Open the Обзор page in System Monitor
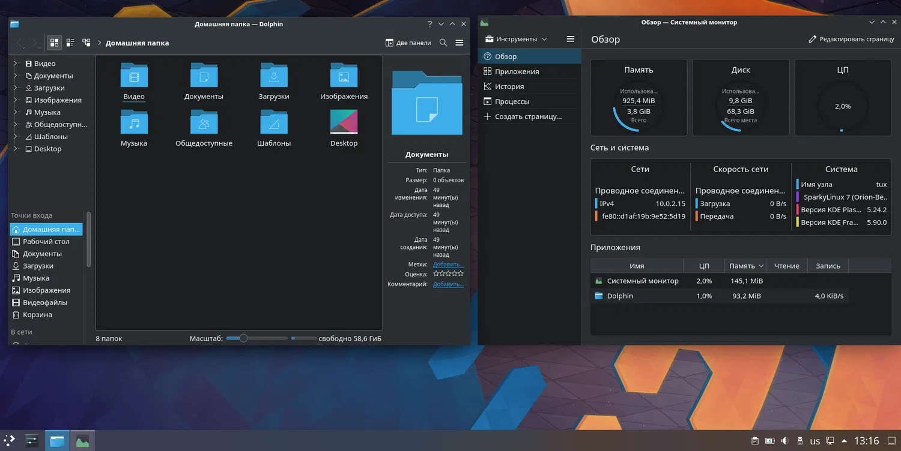 (530, 56)
